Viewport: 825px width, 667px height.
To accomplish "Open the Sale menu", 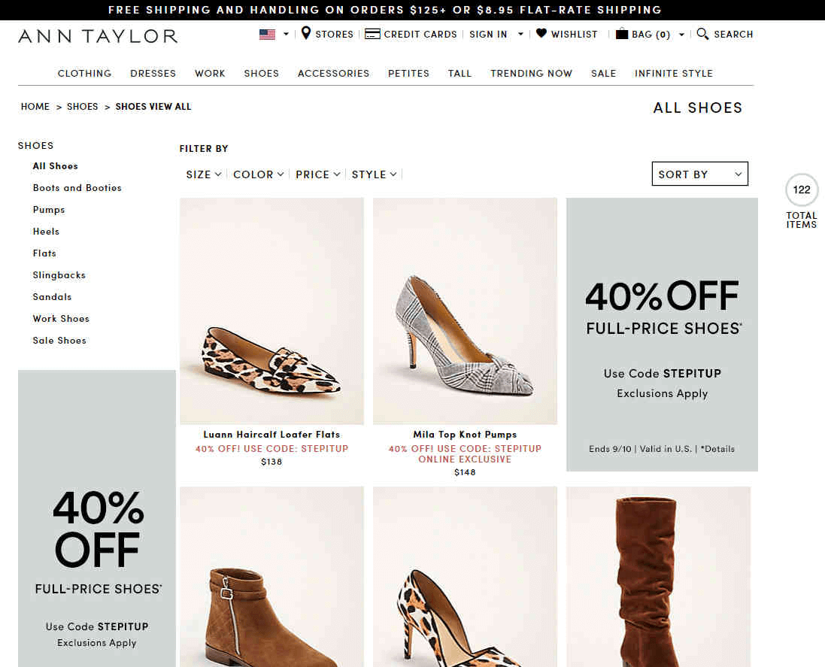I will (x=603, y=73).
